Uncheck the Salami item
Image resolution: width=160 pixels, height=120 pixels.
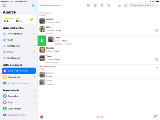click(x=42, y=82)
